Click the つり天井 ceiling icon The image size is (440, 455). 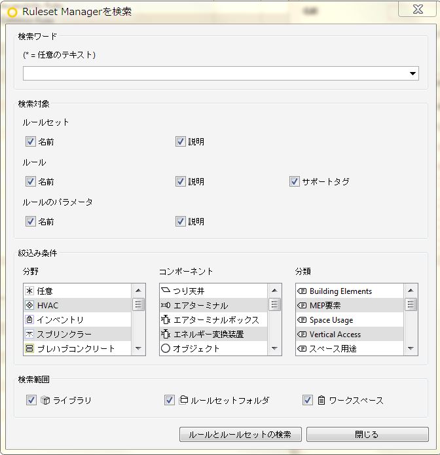pyautogui.click(x=166, y=290)
